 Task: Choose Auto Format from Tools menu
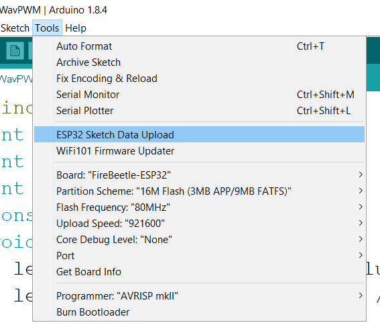[x=199, y=46]
